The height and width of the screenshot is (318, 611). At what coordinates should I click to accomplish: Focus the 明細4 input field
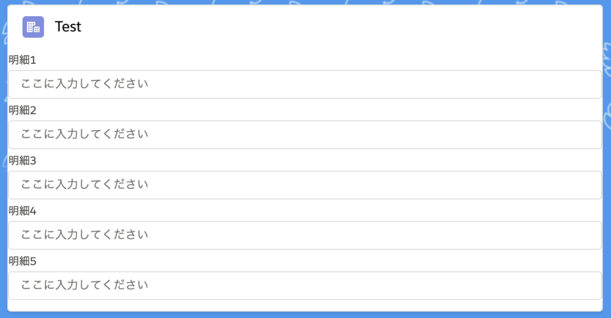(x=305, y=236)
